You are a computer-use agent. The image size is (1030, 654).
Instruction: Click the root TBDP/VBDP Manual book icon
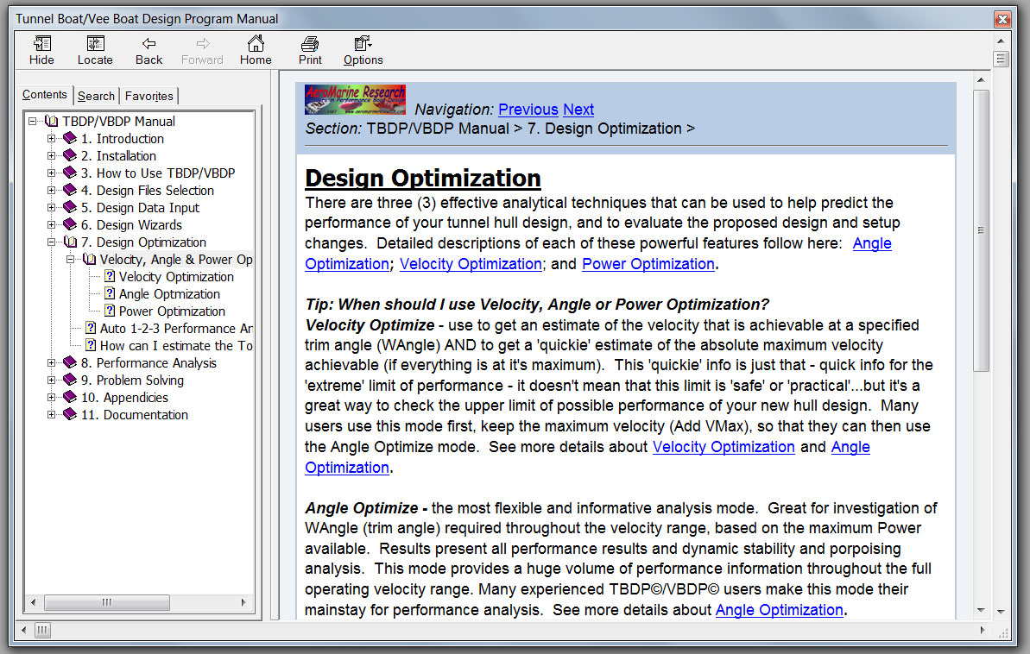[x=51, y=121]
